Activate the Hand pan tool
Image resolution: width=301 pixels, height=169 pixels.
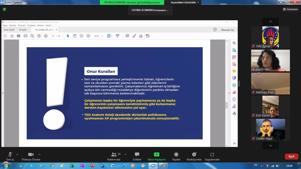point(75,36)
